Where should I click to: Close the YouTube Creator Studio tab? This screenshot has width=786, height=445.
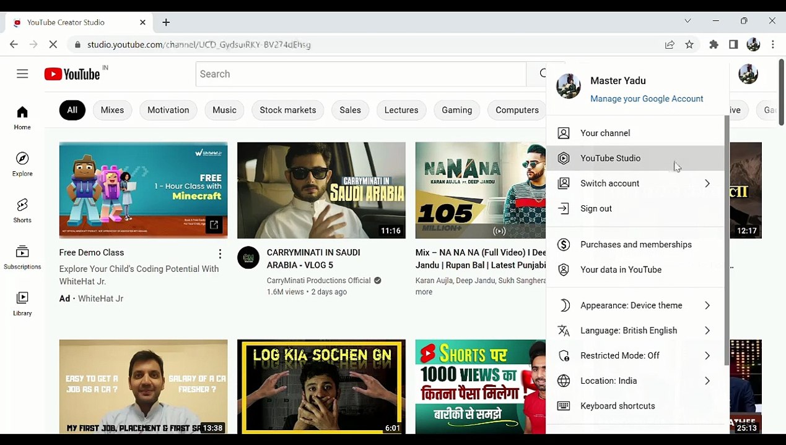[142, 22]
